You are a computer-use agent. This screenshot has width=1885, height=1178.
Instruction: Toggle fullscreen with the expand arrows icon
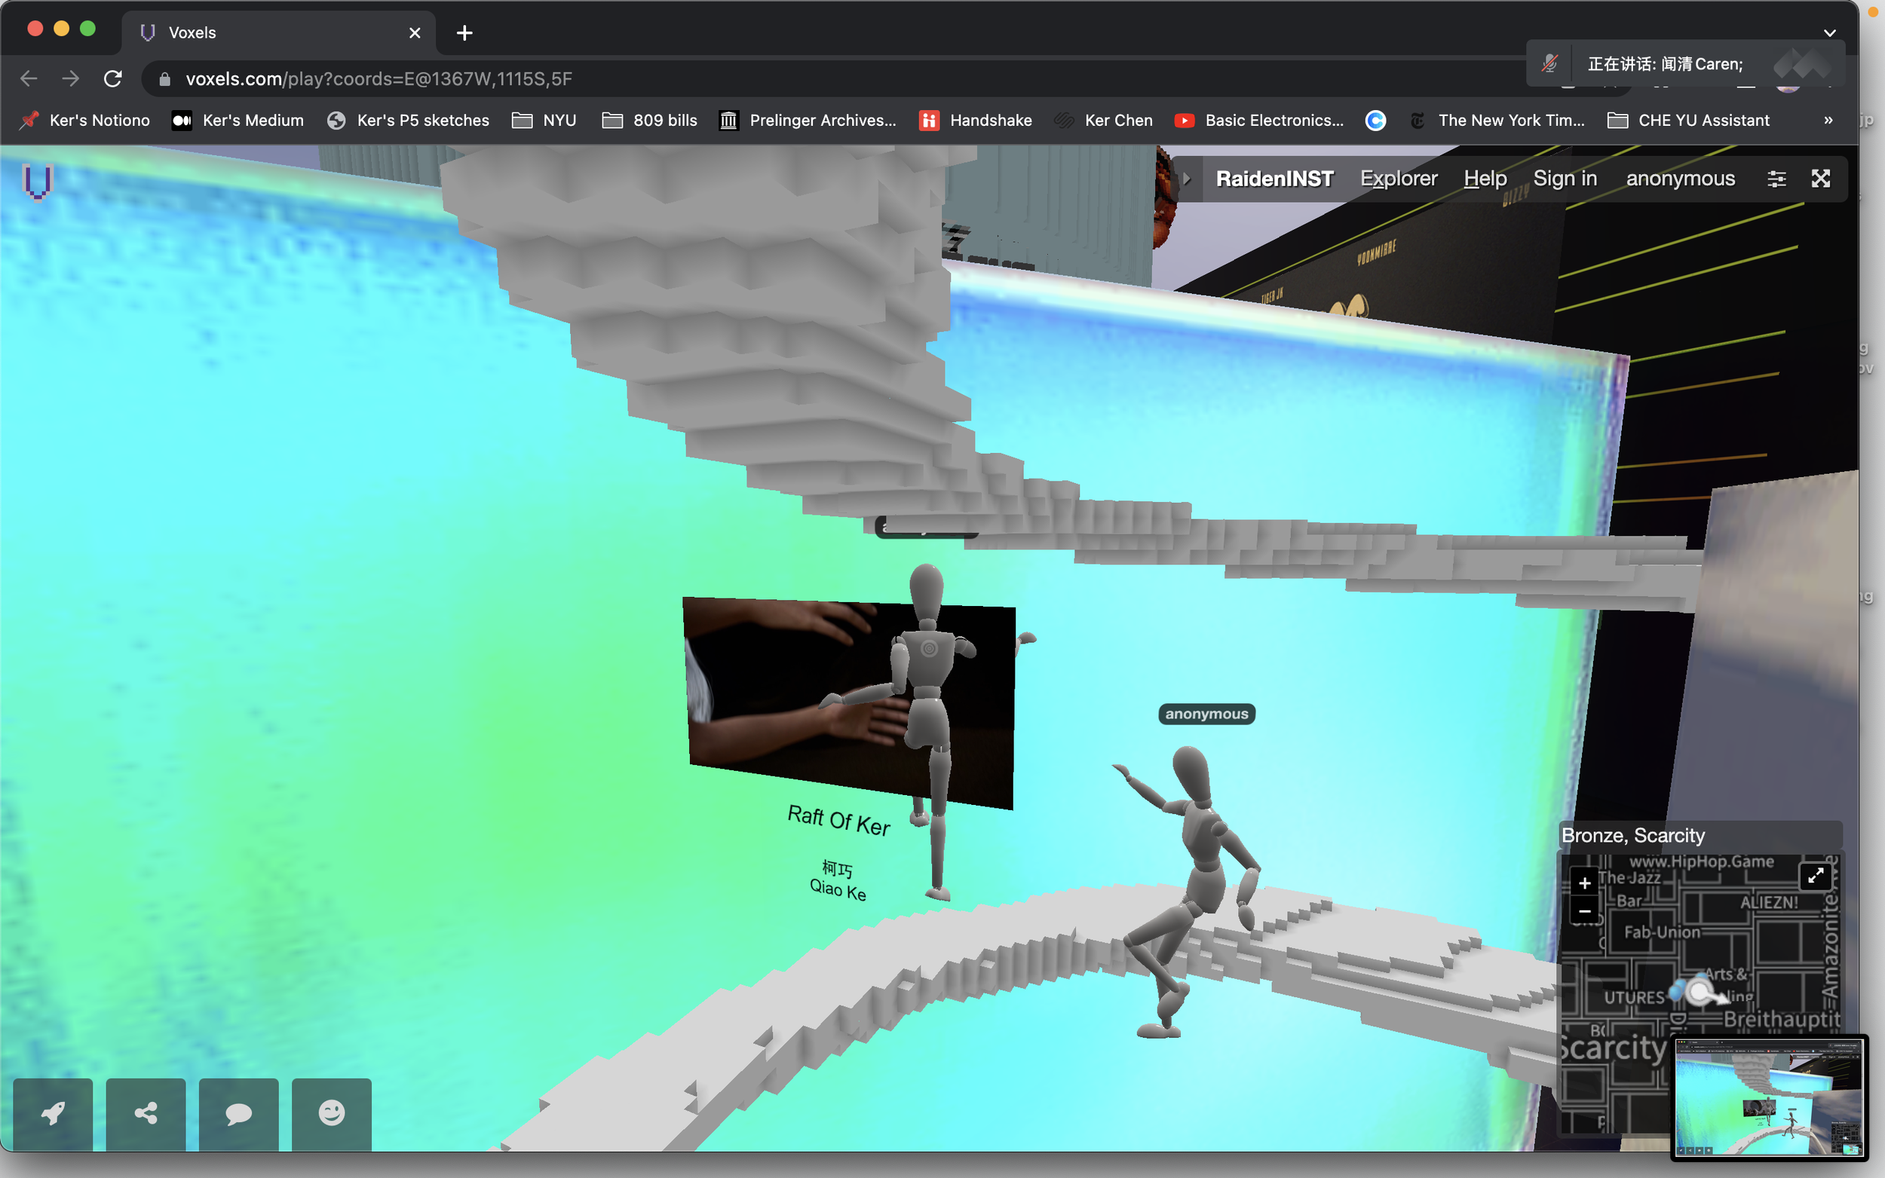click(1820, 179)
